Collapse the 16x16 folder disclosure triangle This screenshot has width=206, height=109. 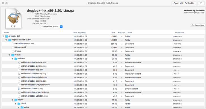coord(16,104)
